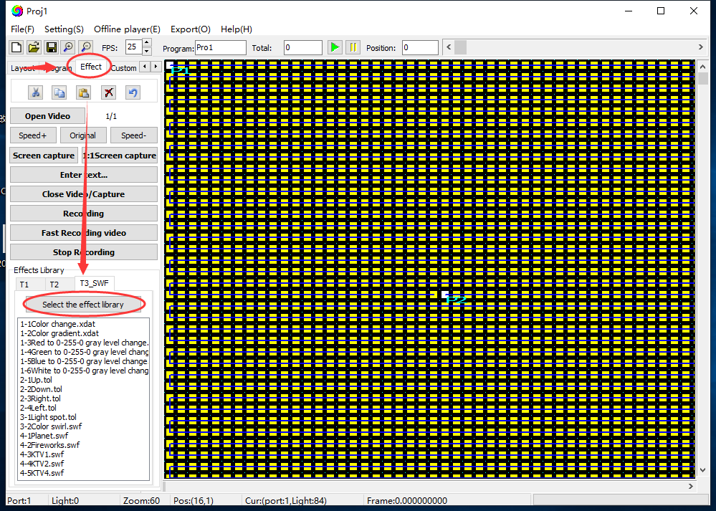Open the Offline player(E) menu

coord(127,29)
